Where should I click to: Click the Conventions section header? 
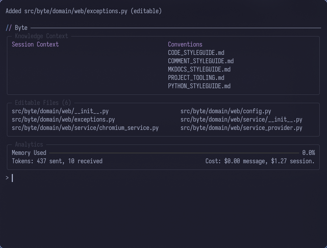coord(185,44)
